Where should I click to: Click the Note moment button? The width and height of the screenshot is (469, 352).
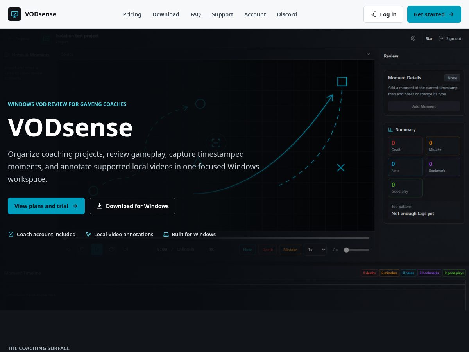248,250
